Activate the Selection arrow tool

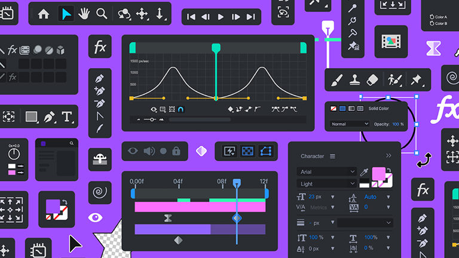pos(66,14)
